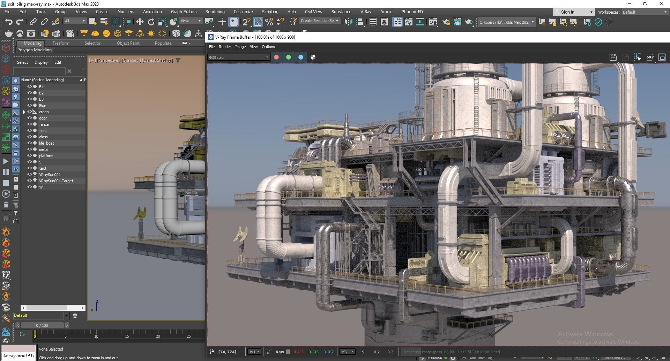The image size is (670, 361).
Task: Click the time slider 0 / 100 handle
Action: click(42, 325)
